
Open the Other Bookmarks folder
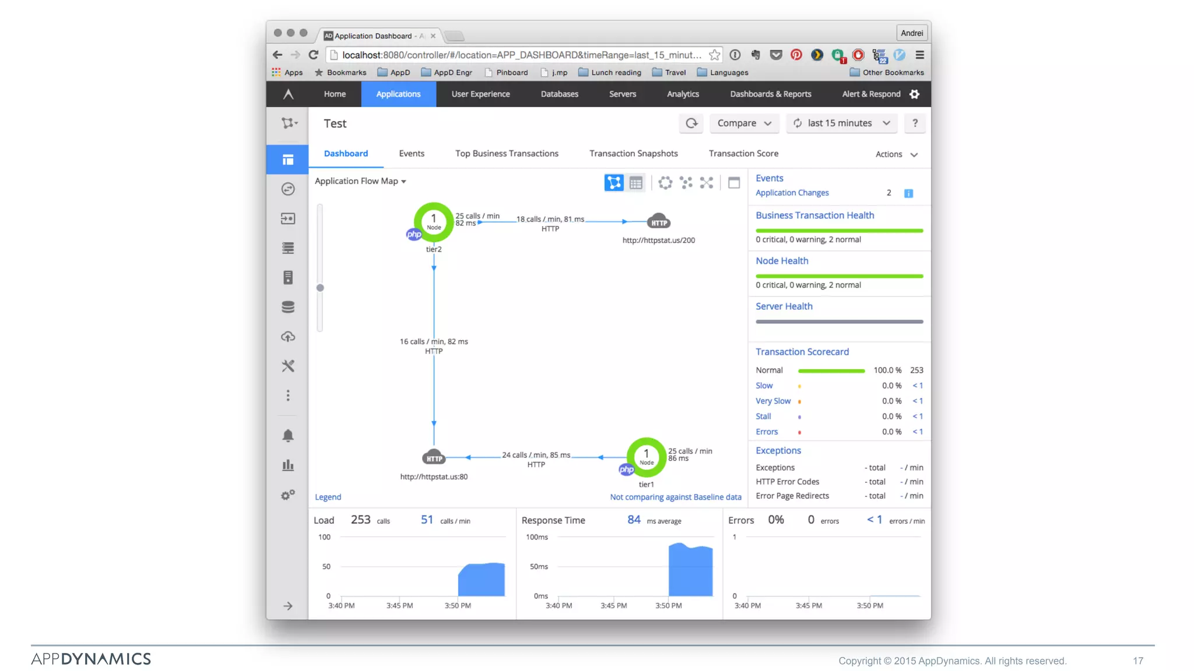tap(887, 72)
